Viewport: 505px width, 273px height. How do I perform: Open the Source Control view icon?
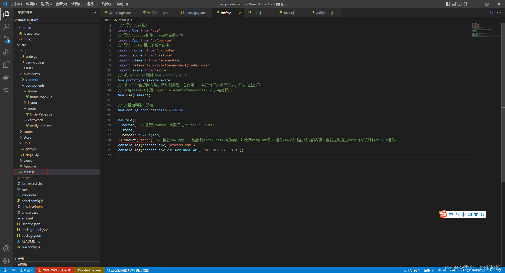(x=6, y=39)
